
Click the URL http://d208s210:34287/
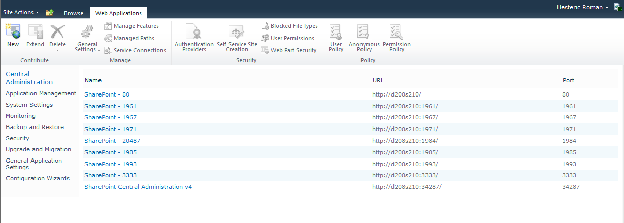[407, 187]
